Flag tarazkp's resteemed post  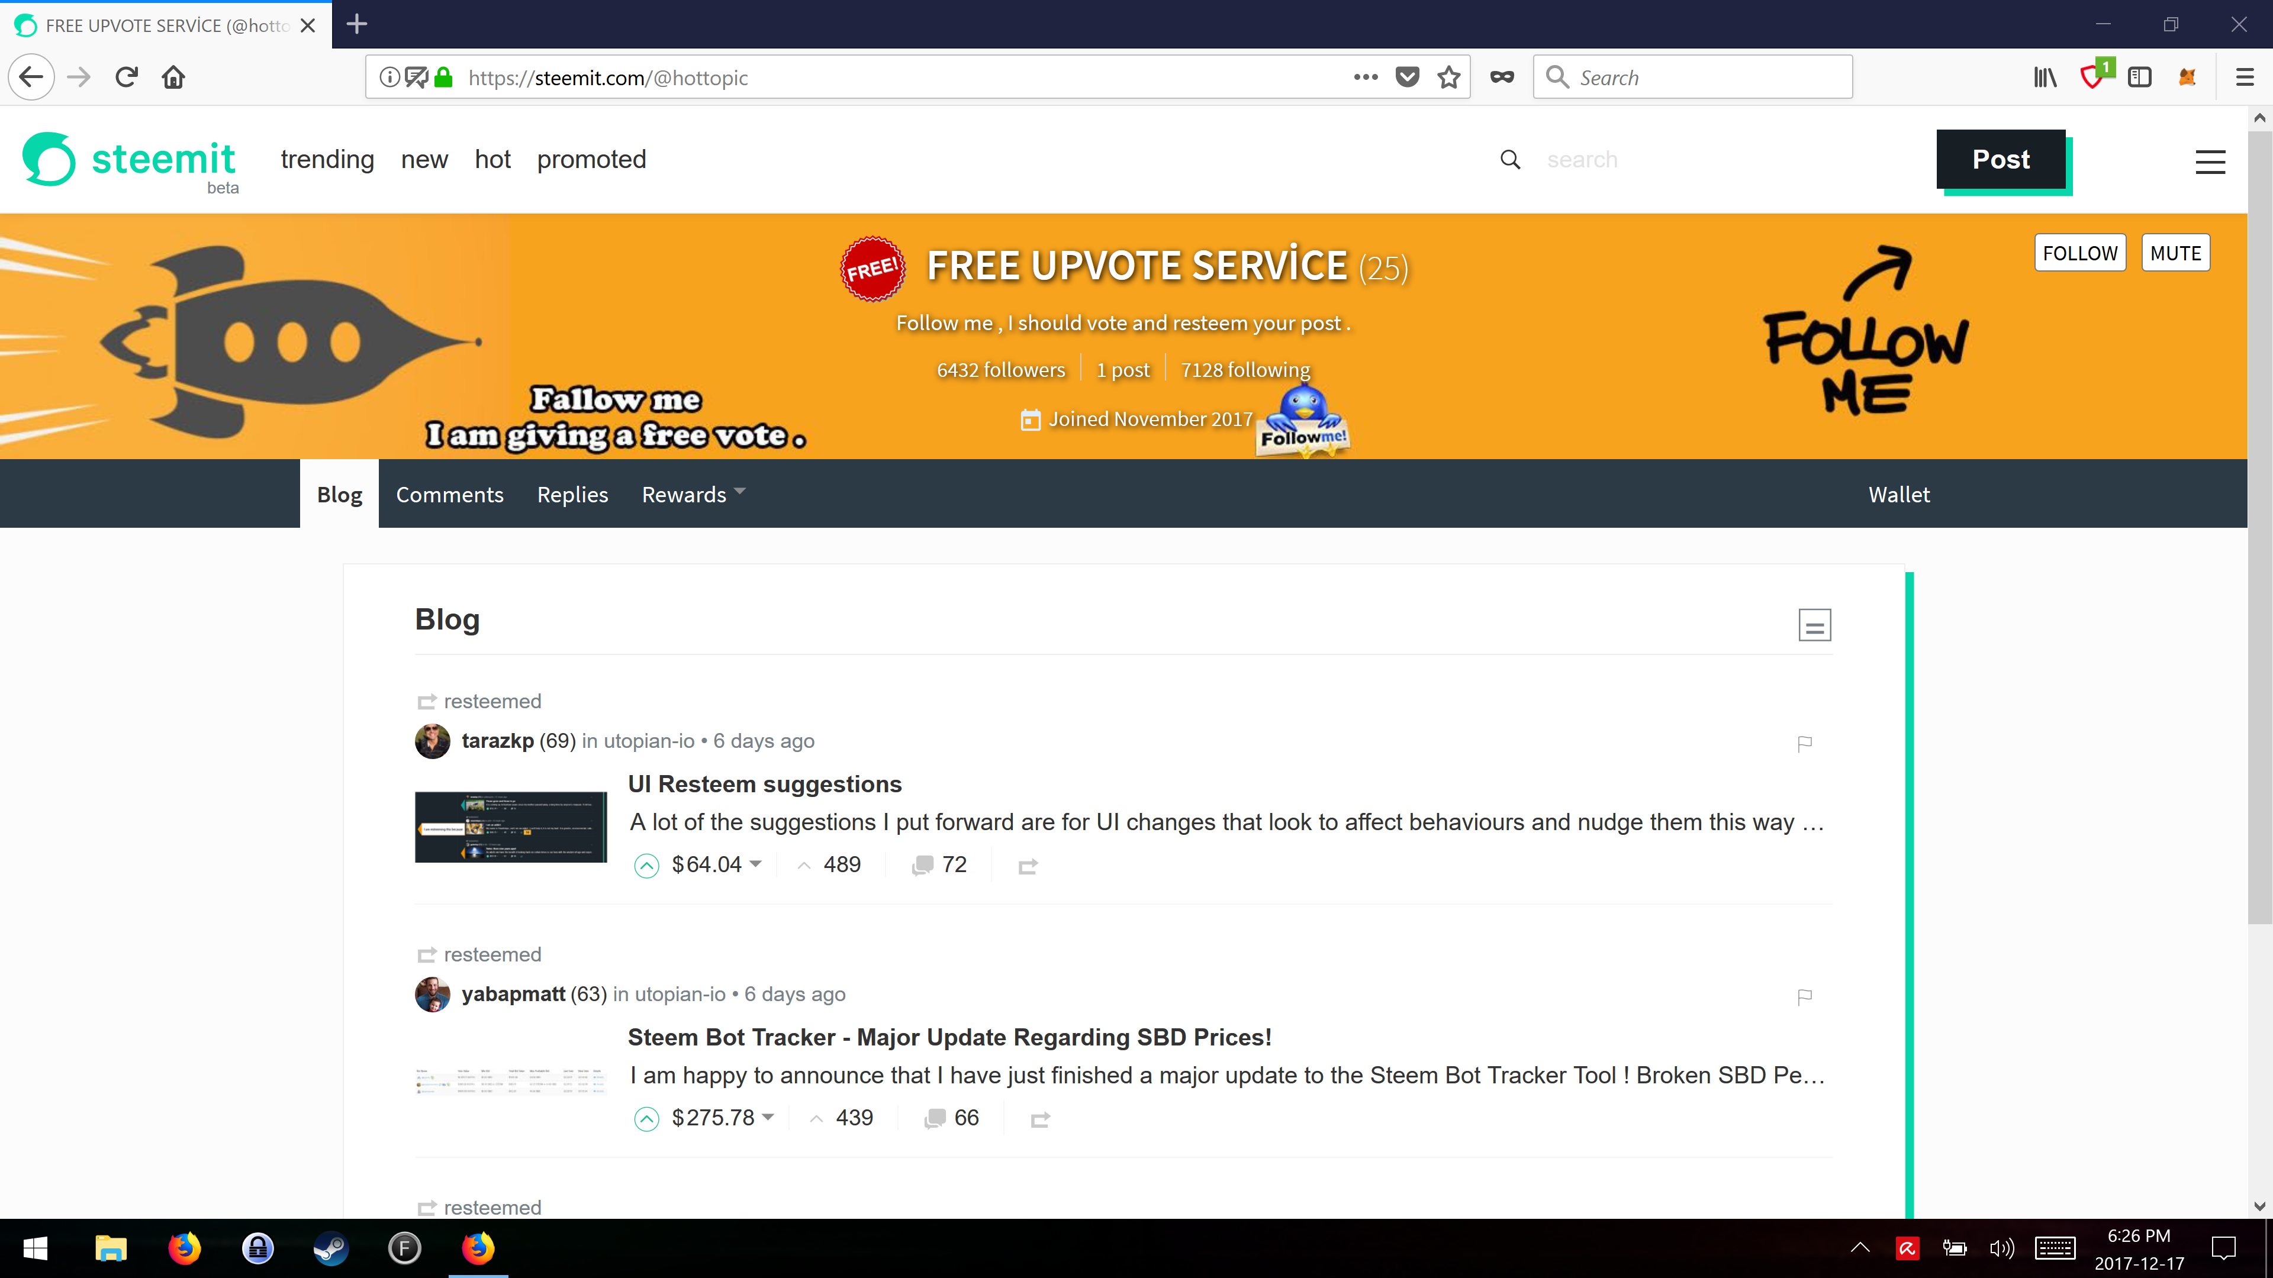[x=1804, y=744]
